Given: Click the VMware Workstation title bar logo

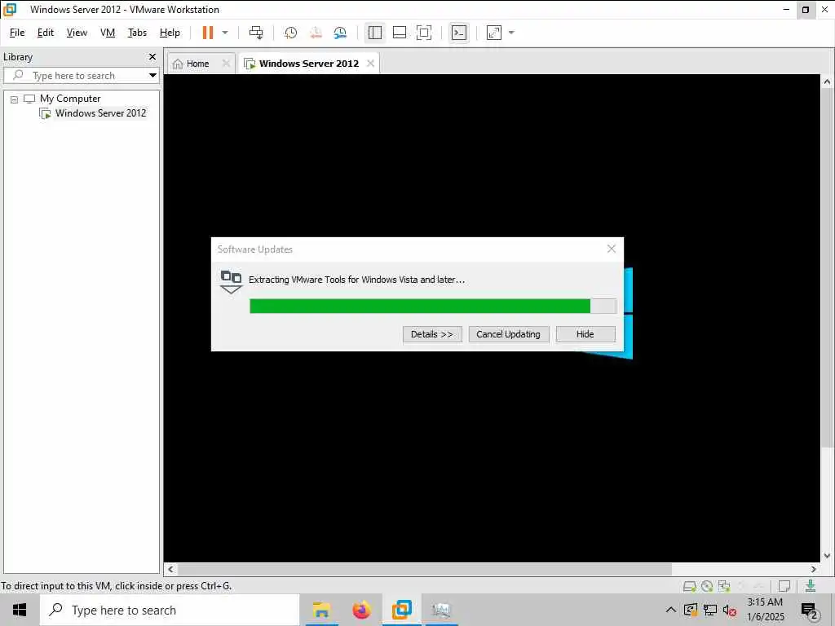Looking at the screenshot, I should click(10, 10).
